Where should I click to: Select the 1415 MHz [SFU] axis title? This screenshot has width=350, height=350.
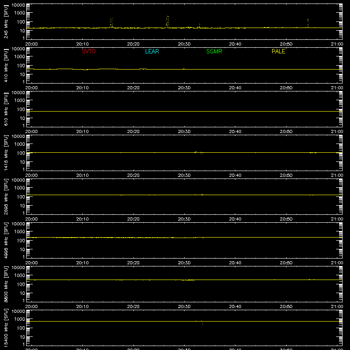tap(6, 153)
